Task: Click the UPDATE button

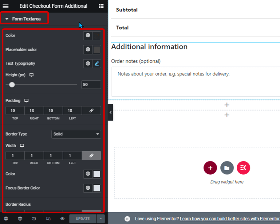Action: 83,219
